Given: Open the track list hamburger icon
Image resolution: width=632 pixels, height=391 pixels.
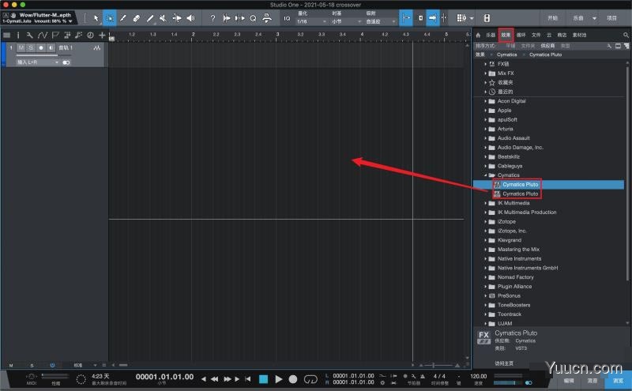Looking at the screenshot, I should [x=7, y=35].
